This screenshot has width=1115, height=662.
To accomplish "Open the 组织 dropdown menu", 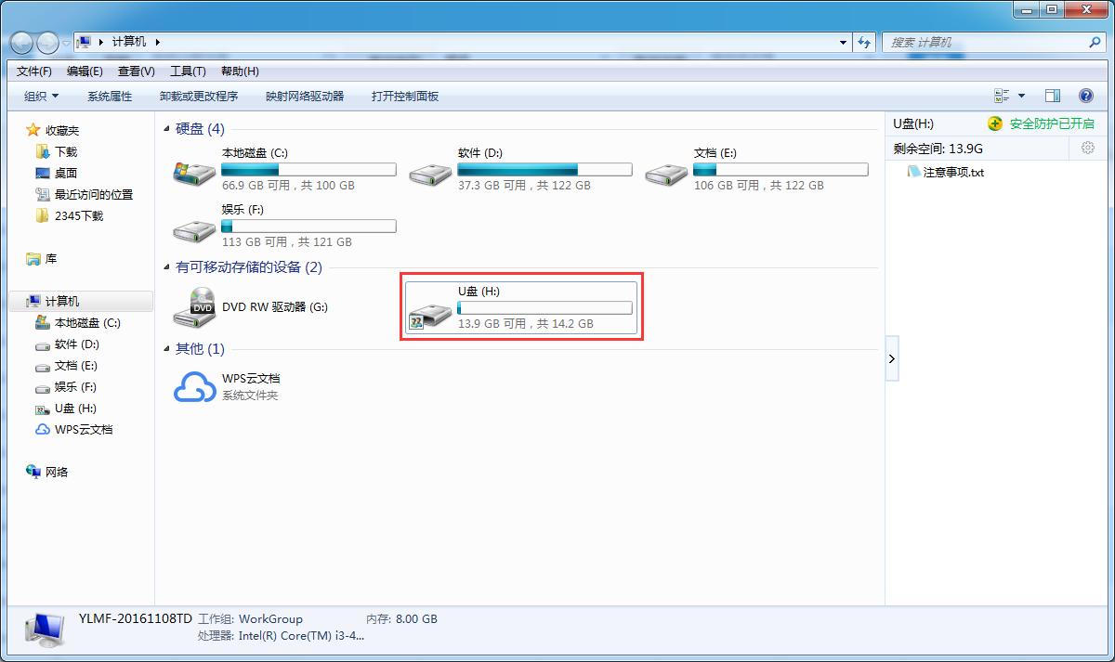I will [41, 96].
